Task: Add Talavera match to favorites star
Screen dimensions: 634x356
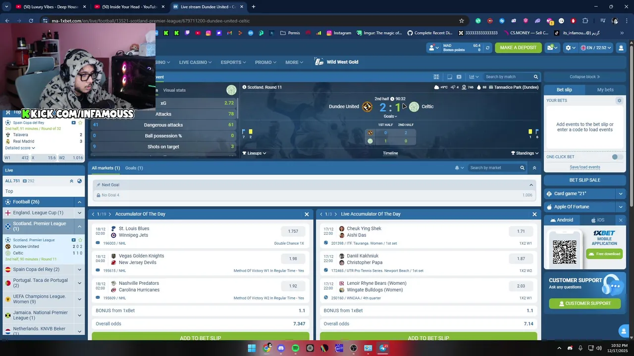Action: click(x=80, y=122)
